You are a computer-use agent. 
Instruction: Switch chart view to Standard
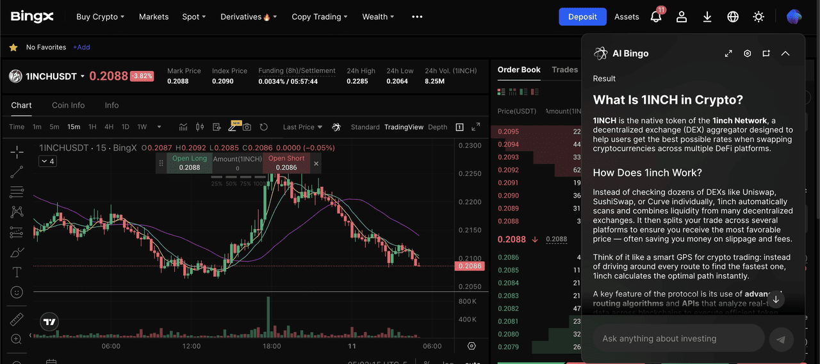coord(365,127)
